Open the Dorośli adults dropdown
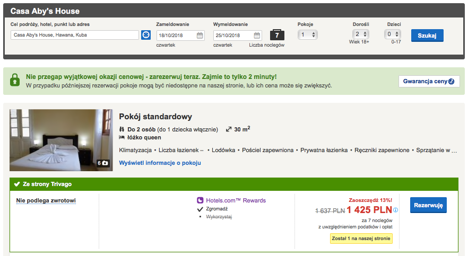Viewport: 468px width, 256px height. click(x=361, y=34)
